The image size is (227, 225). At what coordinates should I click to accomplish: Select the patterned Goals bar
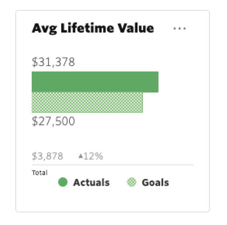click(87, 102)
